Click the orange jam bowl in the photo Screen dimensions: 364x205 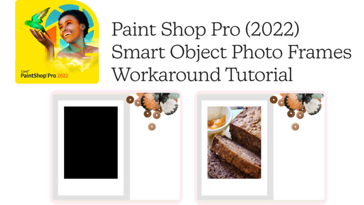coord(217,122)
